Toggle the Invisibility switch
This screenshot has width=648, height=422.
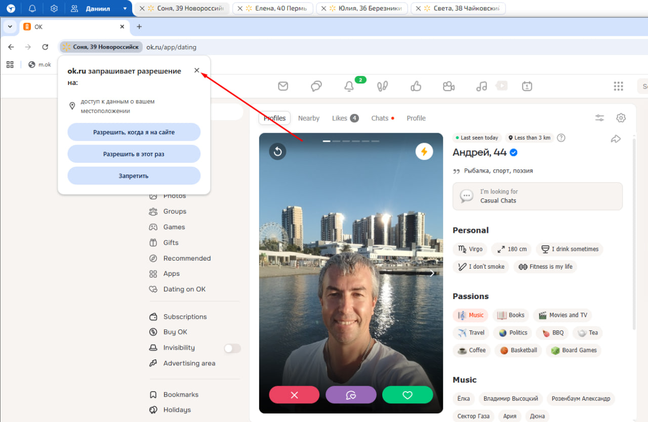(232, 348)
